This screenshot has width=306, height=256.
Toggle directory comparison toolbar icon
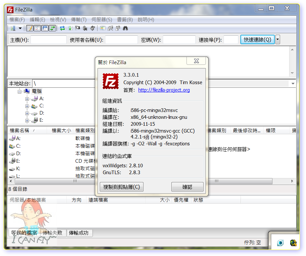pos(110,28)
